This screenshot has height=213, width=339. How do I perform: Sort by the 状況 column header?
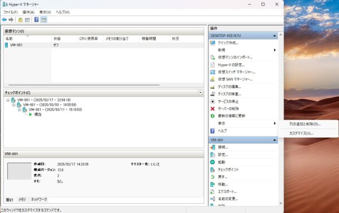pyautogui.click(x=187, y=39)
